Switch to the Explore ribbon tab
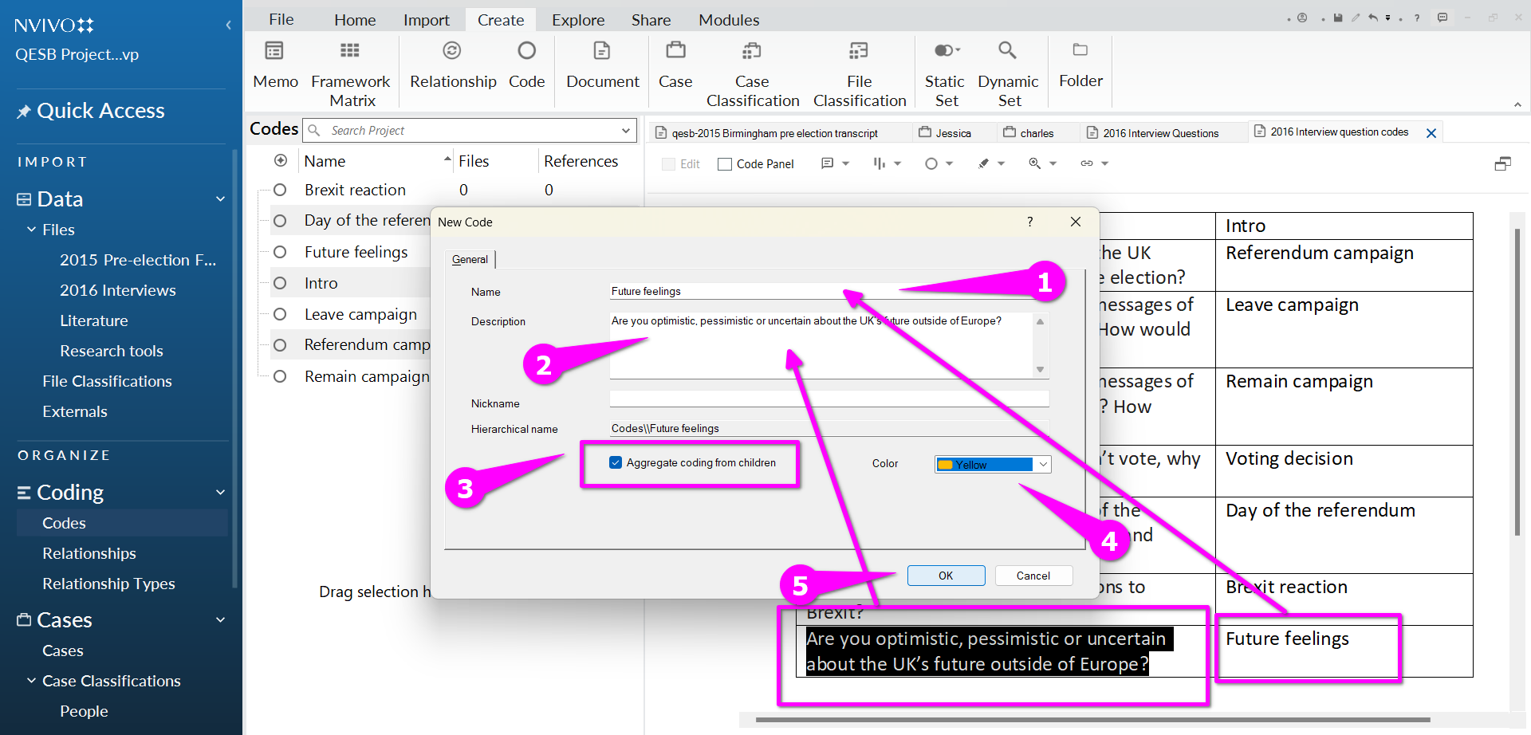Image resolution: width=1531 pixels, height=735 pixels. 577,20
